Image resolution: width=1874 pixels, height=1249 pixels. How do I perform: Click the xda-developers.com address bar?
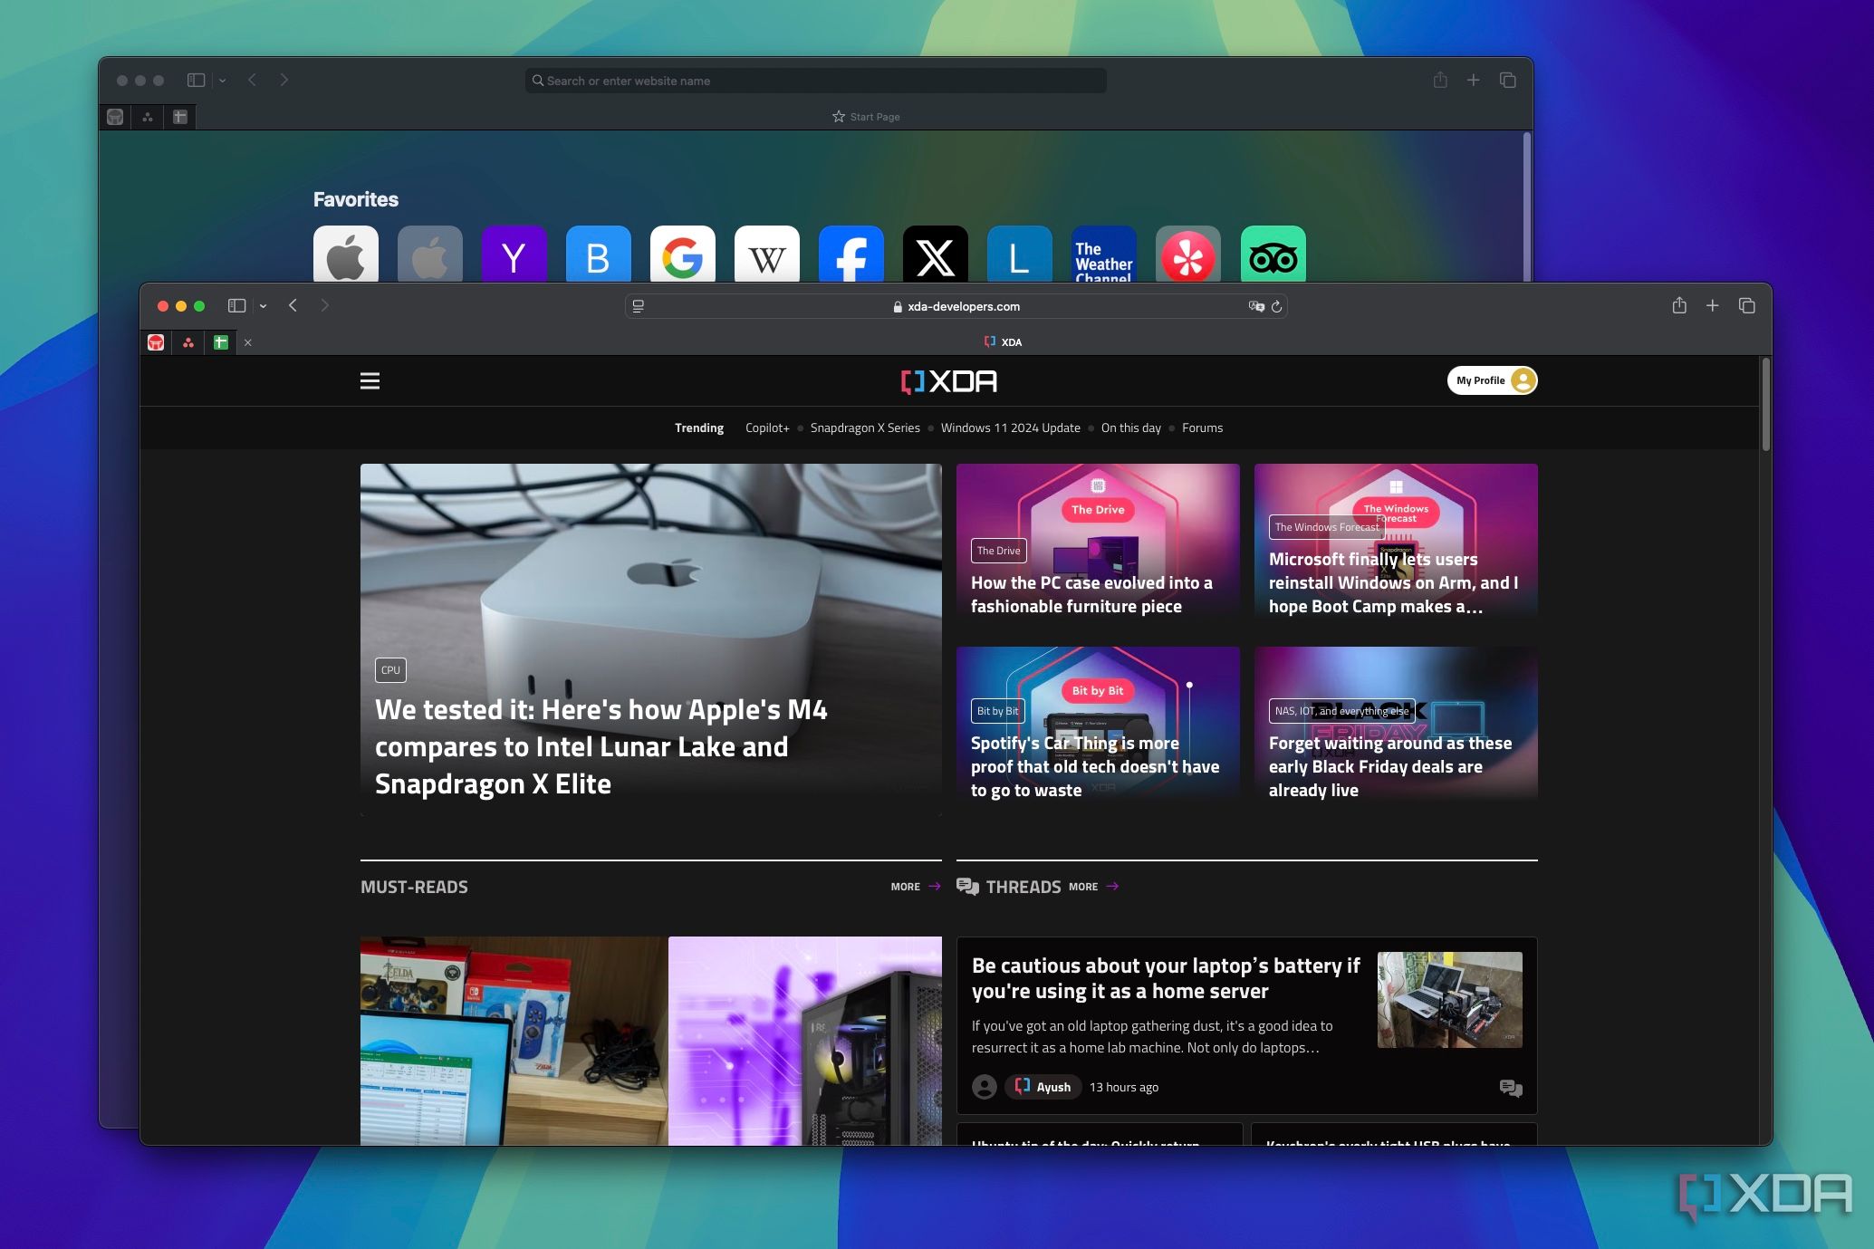click(953, 305)
